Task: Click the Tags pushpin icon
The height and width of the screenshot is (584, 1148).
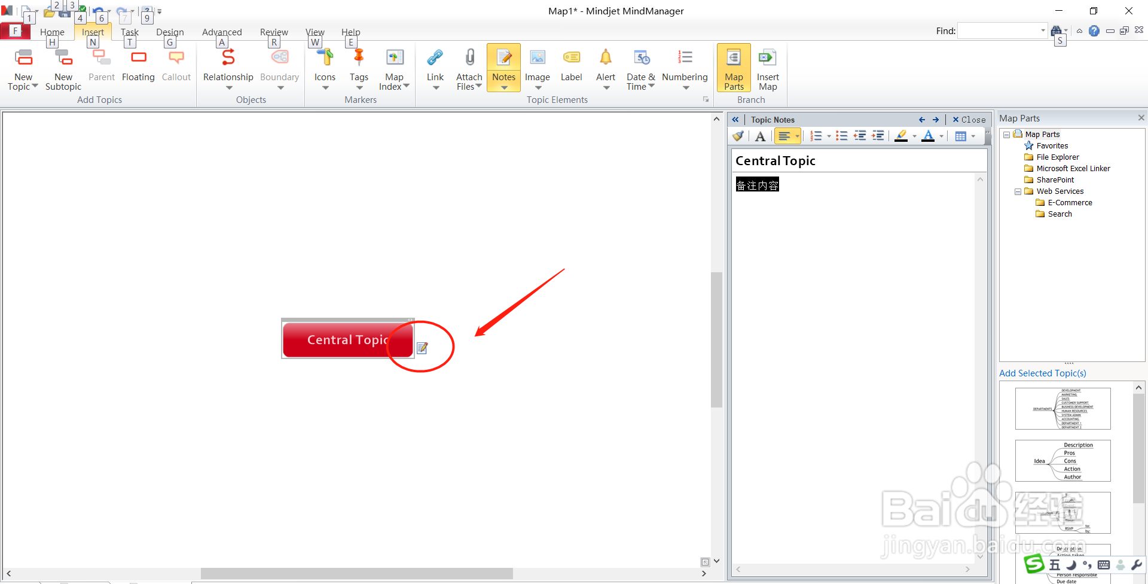Action: coord(359,57)
